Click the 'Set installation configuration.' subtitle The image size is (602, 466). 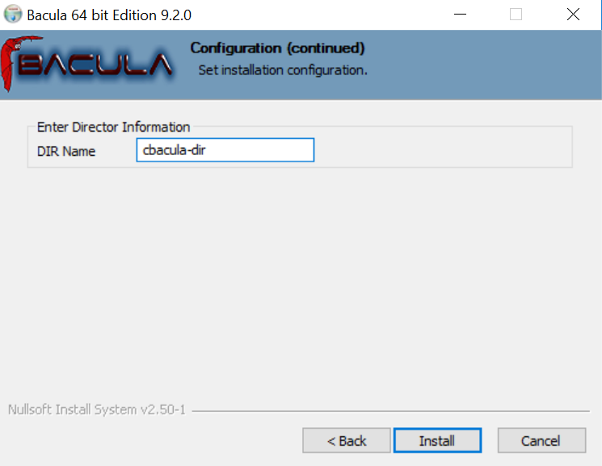coord(283,70)
